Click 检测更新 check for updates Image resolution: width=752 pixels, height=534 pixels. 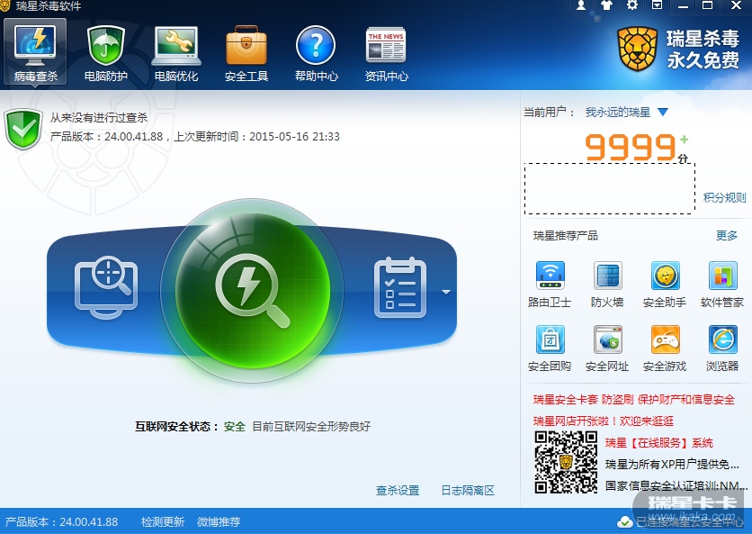tap(163, 522)
